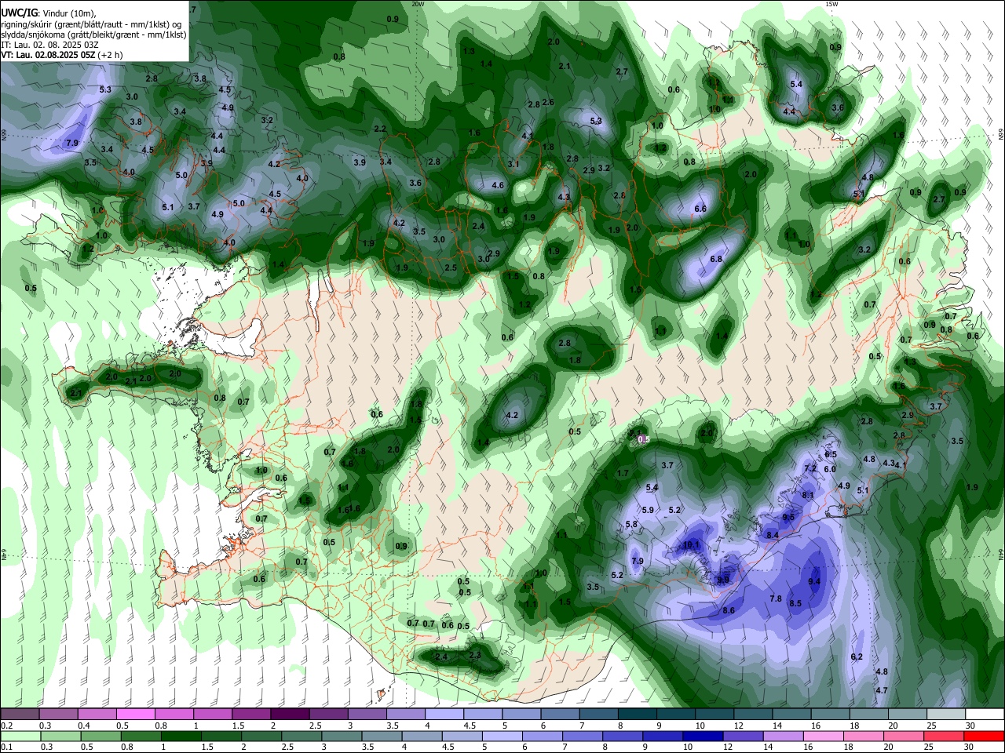
Task: Click the 'UWC/IG: Vindur (10m)' title text
Action: click(48, 13)
